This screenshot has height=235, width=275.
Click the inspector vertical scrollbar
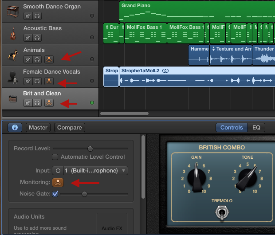(x=143, y=167)
